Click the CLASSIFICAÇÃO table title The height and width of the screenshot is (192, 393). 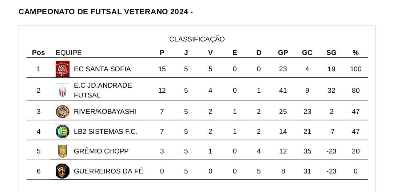[x=197, y=39]
